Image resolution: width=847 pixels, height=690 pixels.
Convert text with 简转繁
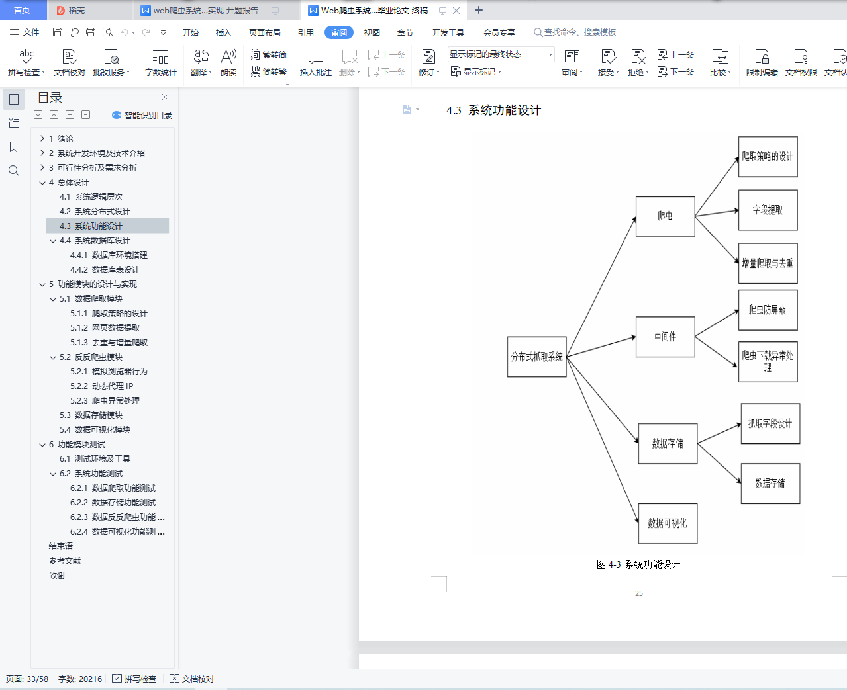pyautogui.click(x=268, y=72)
